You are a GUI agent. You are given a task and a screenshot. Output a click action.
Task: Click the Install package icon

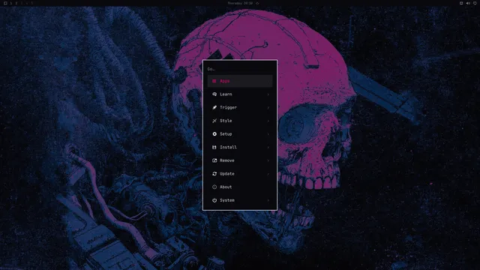pos(214,147)
